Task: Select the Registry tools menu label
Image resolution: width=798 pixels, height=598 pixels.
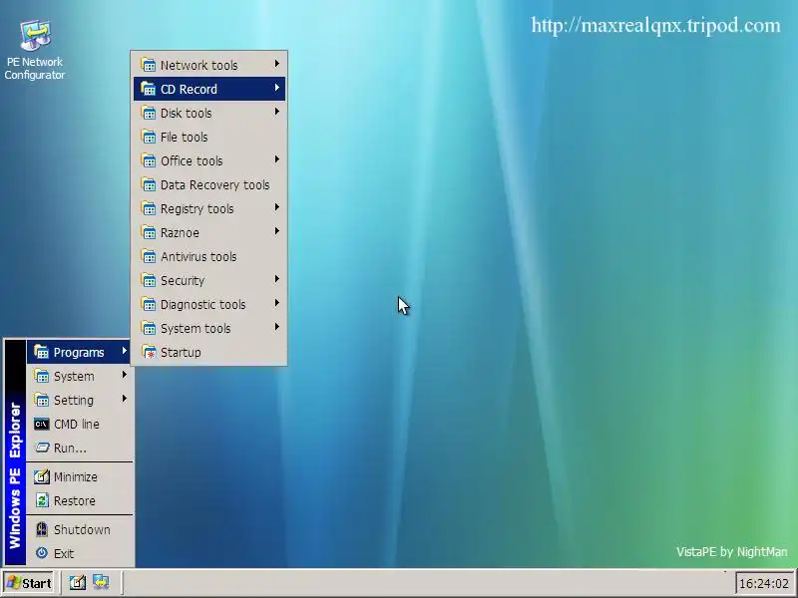Action: pyautogui.click(x=197, y=208)
